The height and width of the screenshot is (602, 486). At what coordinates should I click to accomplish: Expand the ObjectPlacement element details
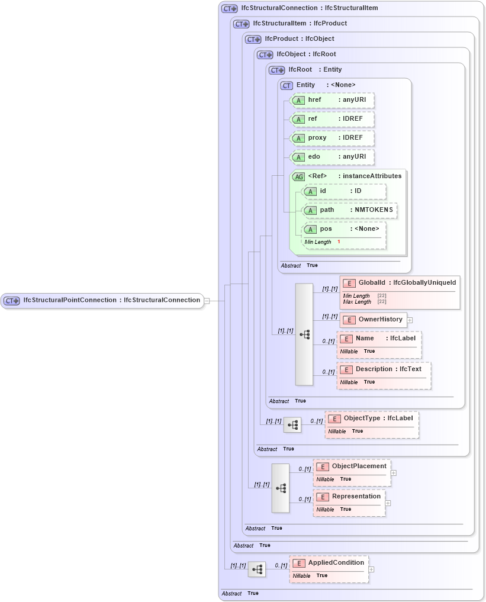pos(394,472)
